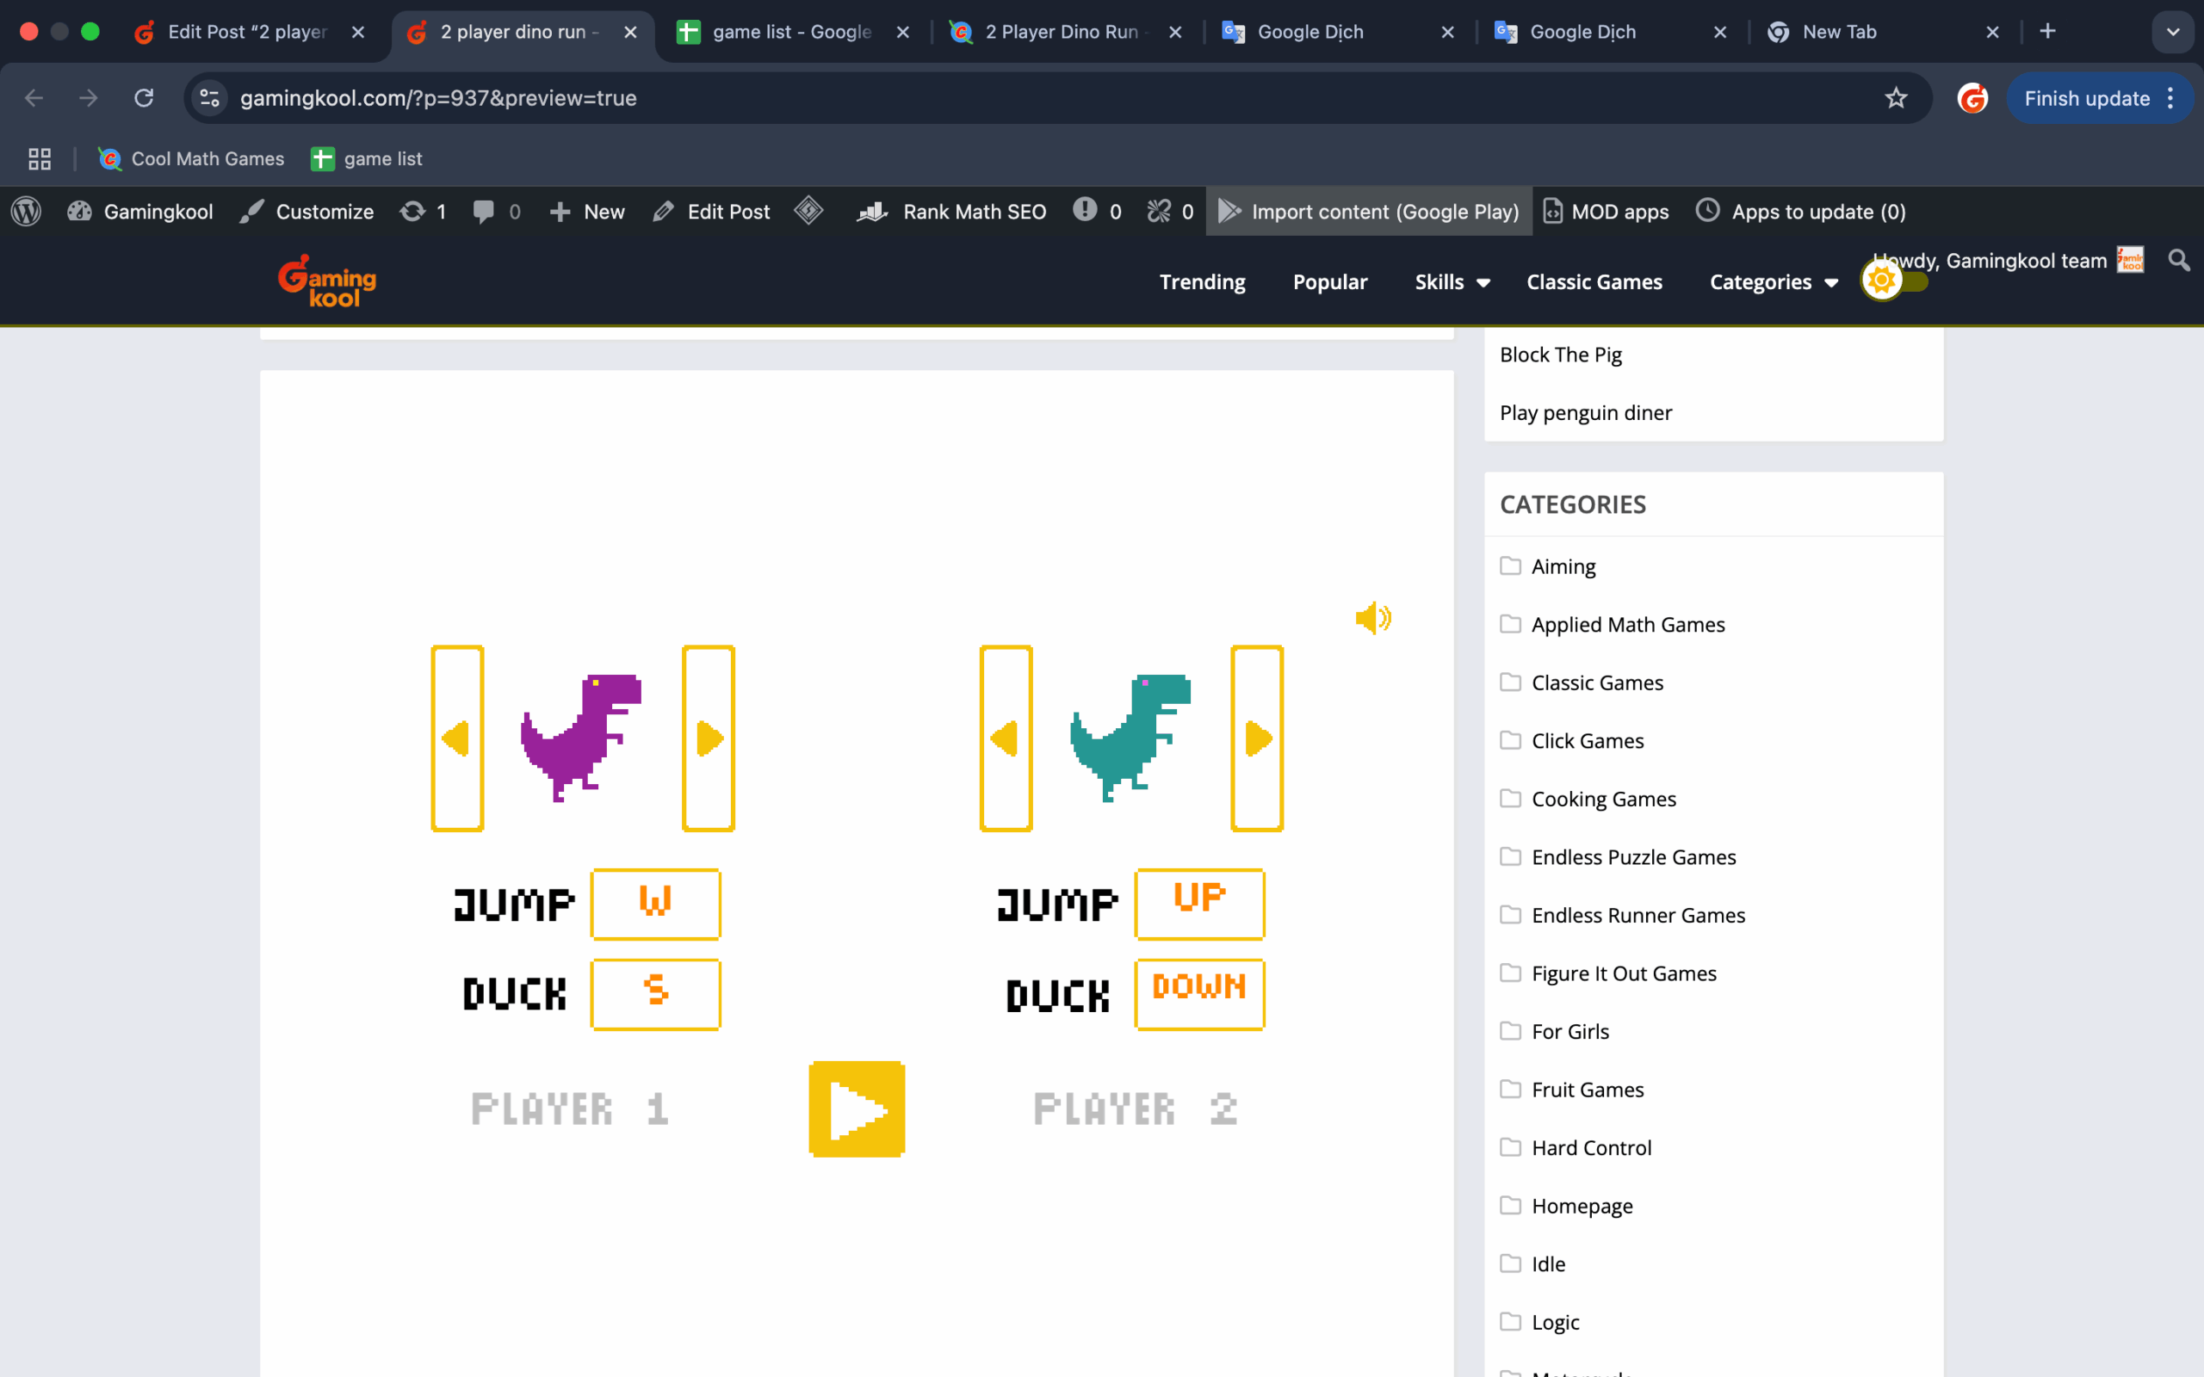Open the Popular nav link
The height and width of the screenshot is (1377, 2204).
[x=1329, y=281]
